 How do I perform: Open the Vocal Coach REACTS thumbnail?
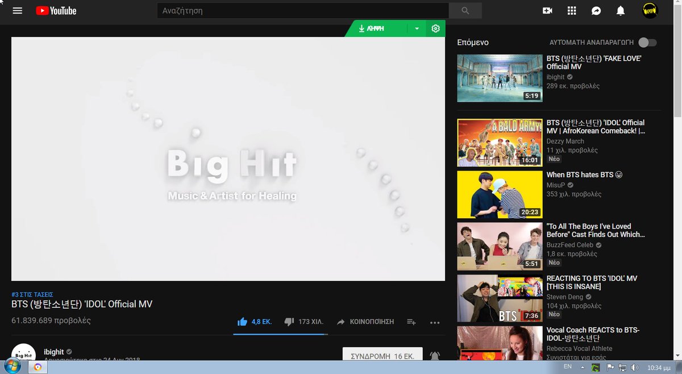(500, 343)
